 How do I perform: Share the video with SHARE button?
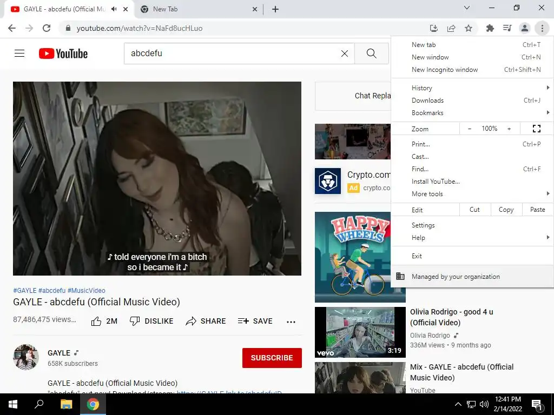tap(206, 321)
